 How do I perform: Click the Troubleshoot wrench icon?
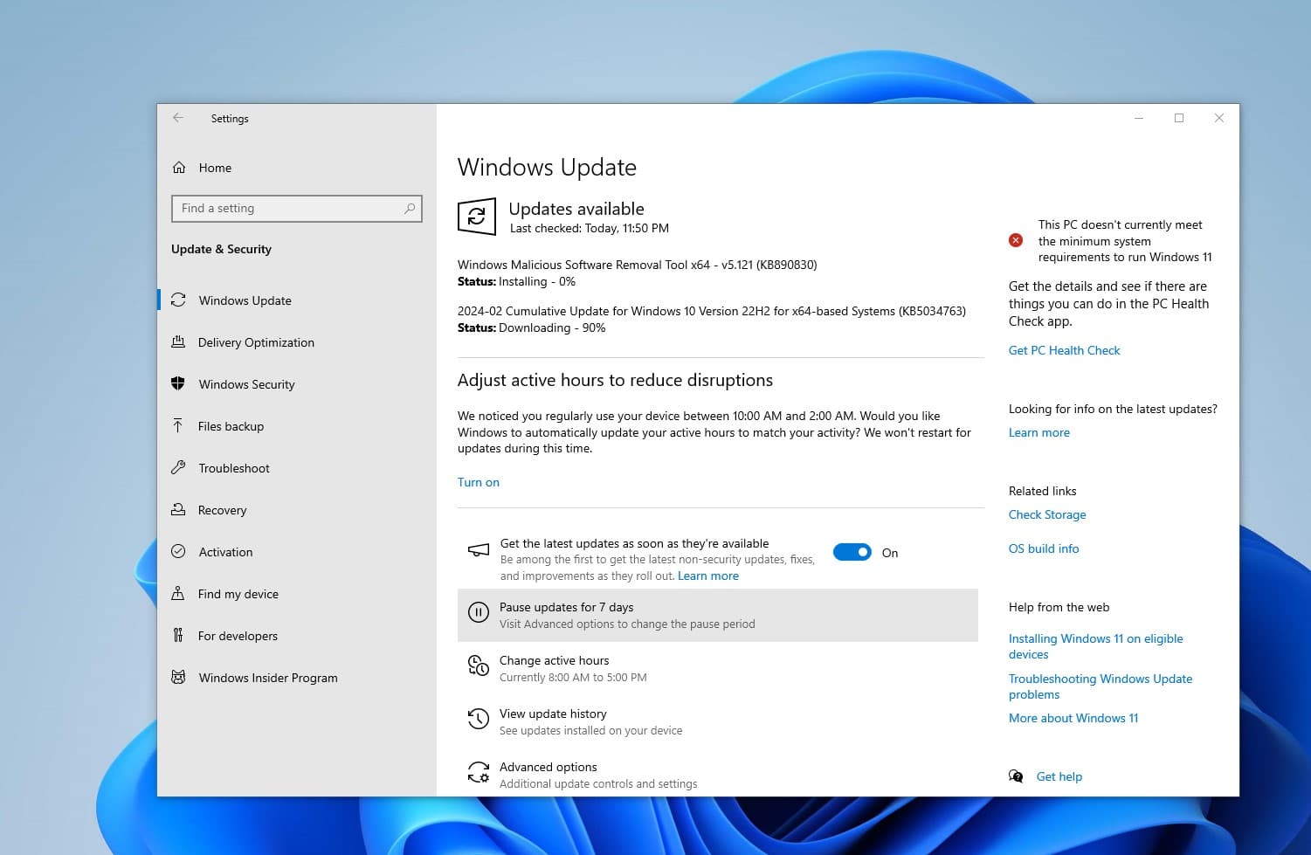pyautogui.click(x=178, y=467)
